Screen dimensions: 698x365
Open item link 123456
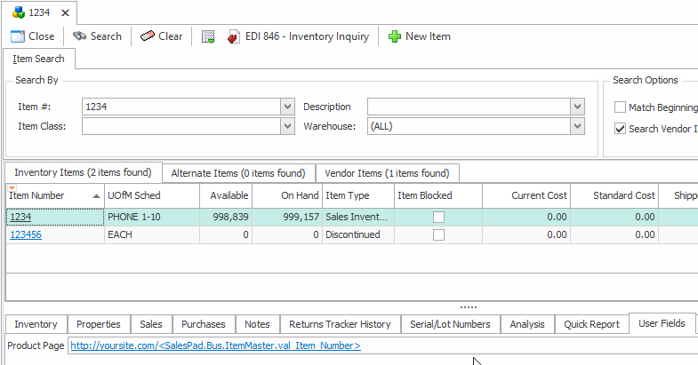(26, 234)
